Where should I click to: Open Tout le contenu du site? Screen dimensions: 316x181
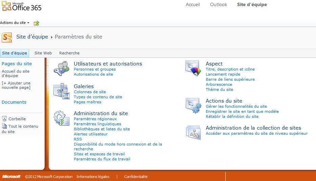tap(20, 129)
